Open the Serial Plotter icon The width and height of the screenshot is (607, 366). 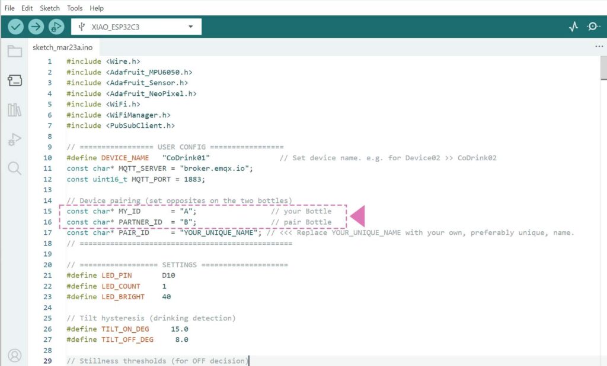tap(573, 27)
